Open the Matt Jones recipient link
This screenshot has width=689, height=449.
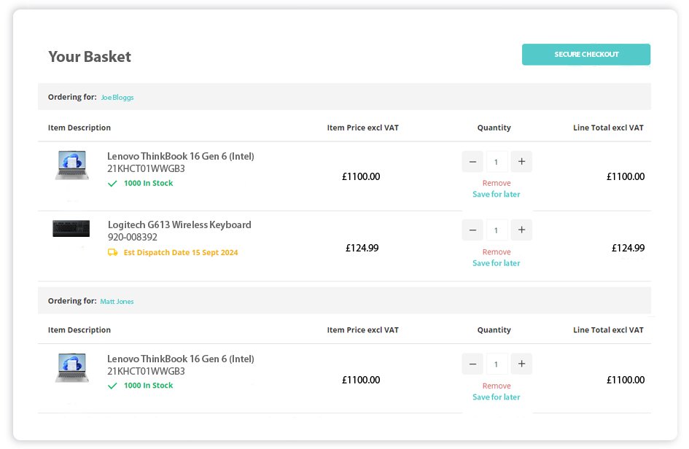click(x=117, y=301)
